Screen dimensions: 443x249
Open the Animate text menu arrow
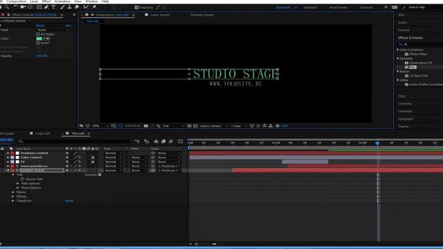(100, 175)
